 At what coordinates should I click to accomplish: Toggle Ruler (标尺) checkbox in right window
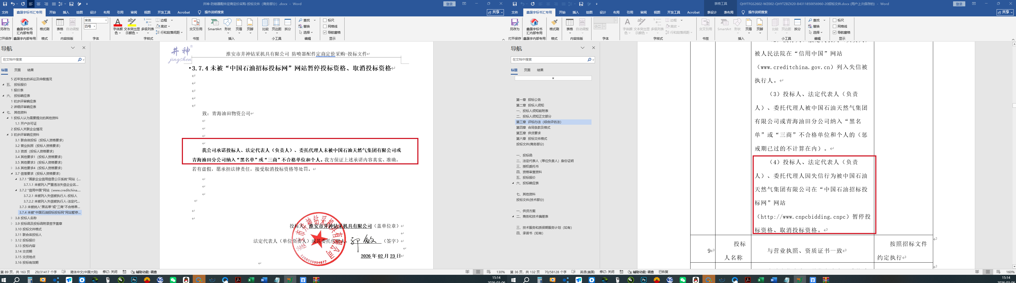coord(835,20)
